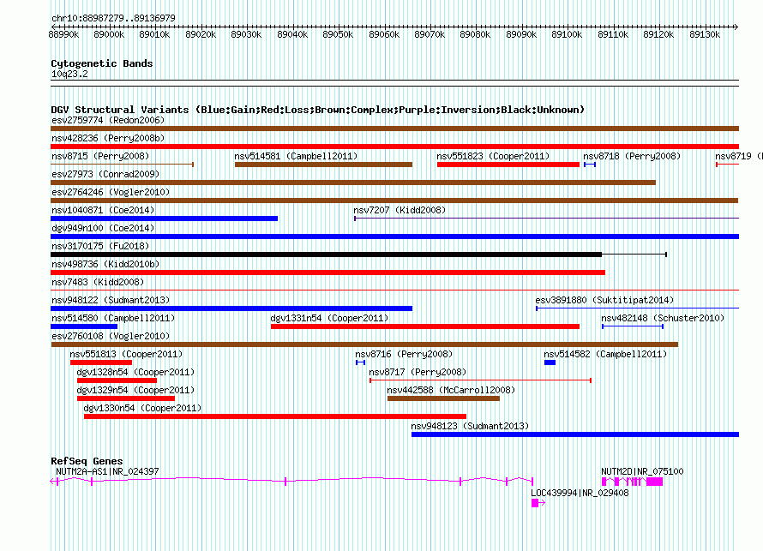This screenshot has width=763, height=551.
Task: Click the 89130k ruler tick label
Action: pos(704,34)
